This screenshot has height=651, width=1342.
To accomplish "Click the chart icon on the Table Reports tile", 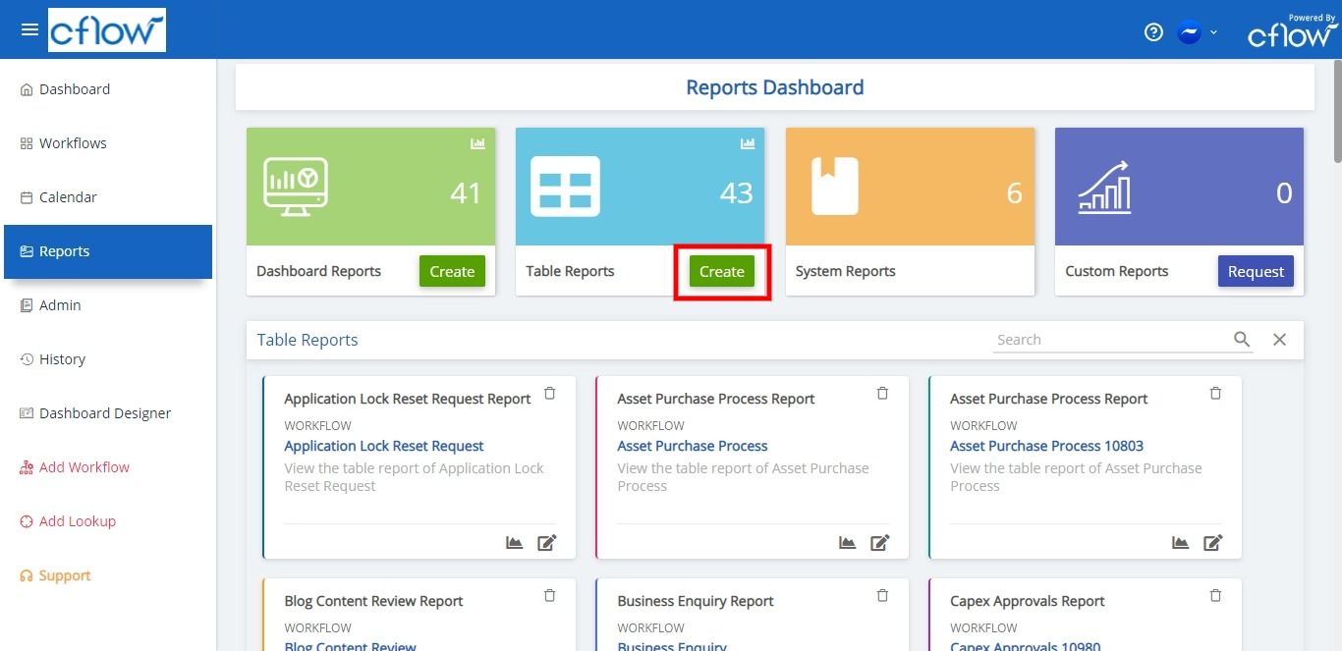I will tap(748, 143).
